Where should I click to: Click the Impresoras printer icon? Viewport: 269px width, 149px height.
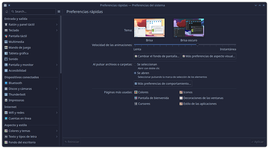[x=6, y=100]
